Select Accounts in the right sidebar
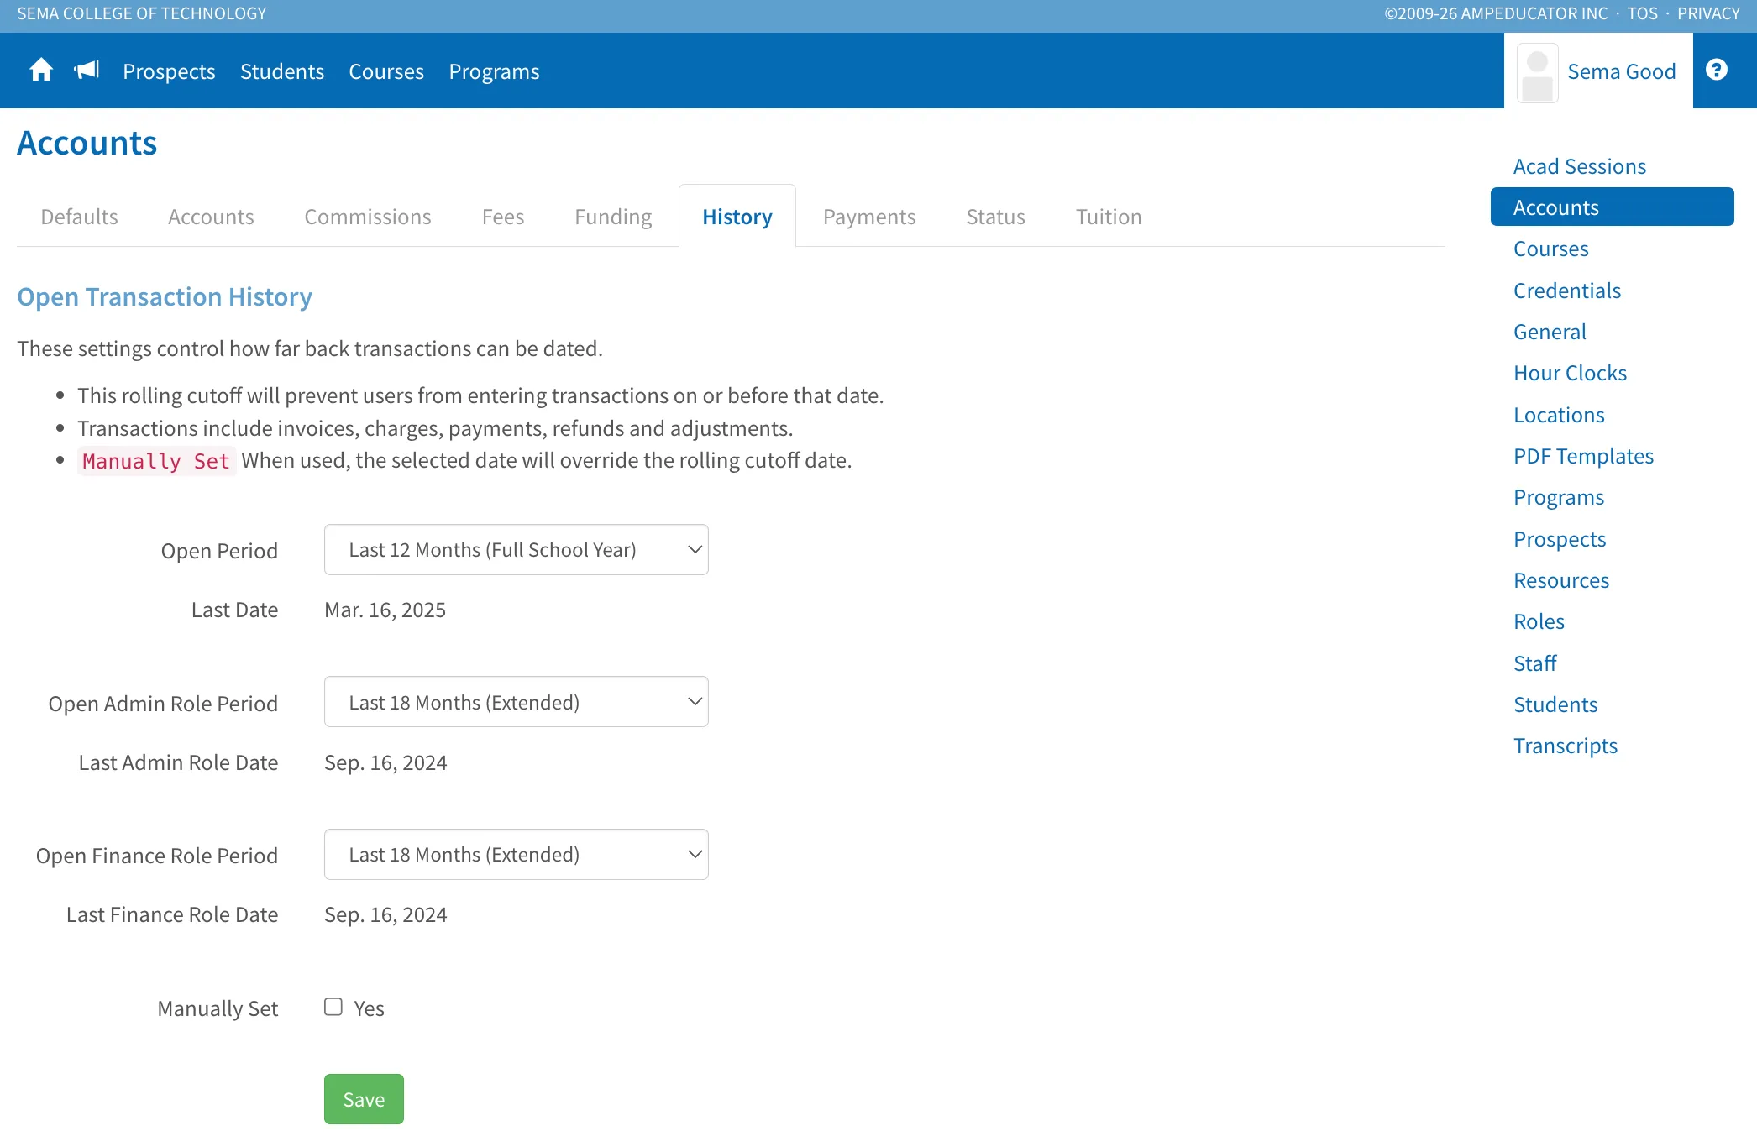Image resolution: width=1757 pixels, height=1147 pixels. tap(1612, 207)
